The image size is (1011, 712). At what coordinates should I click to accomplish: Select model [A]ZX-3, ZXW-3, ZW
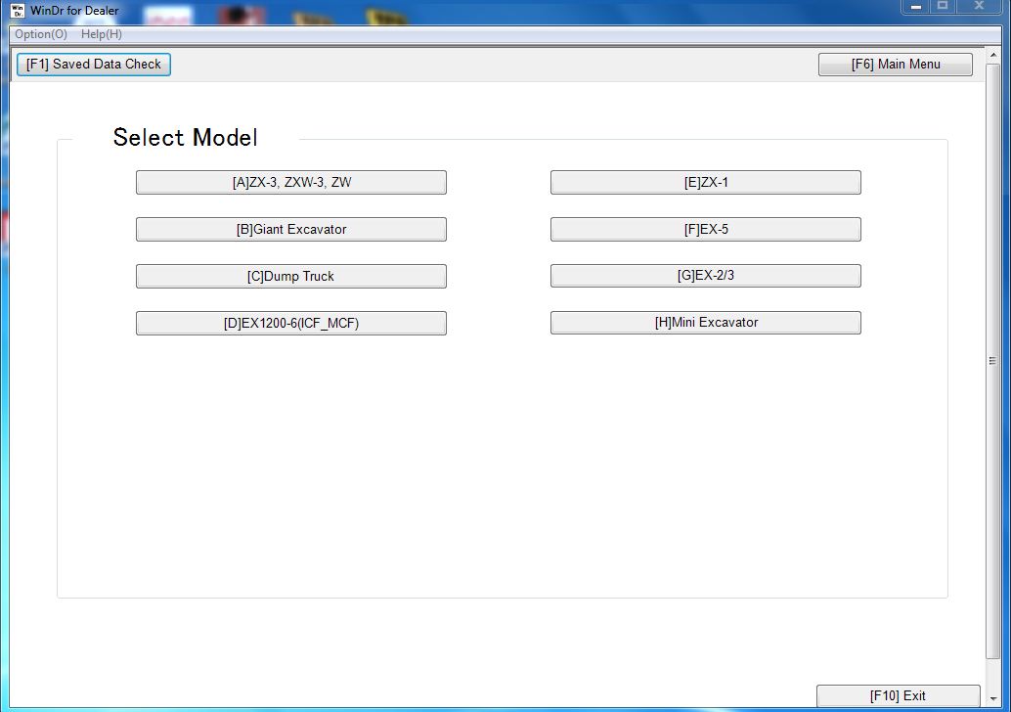291,183
